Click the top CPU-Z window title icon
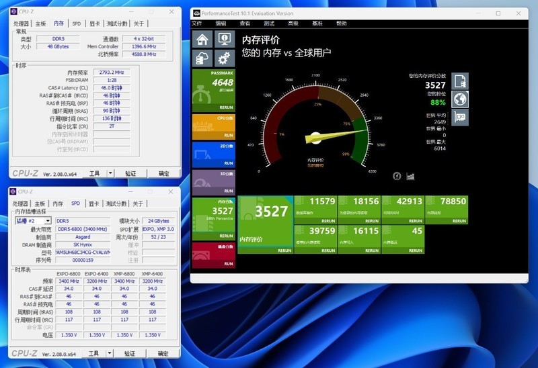This screenshot has height=368, width=538. coord(13,11)
